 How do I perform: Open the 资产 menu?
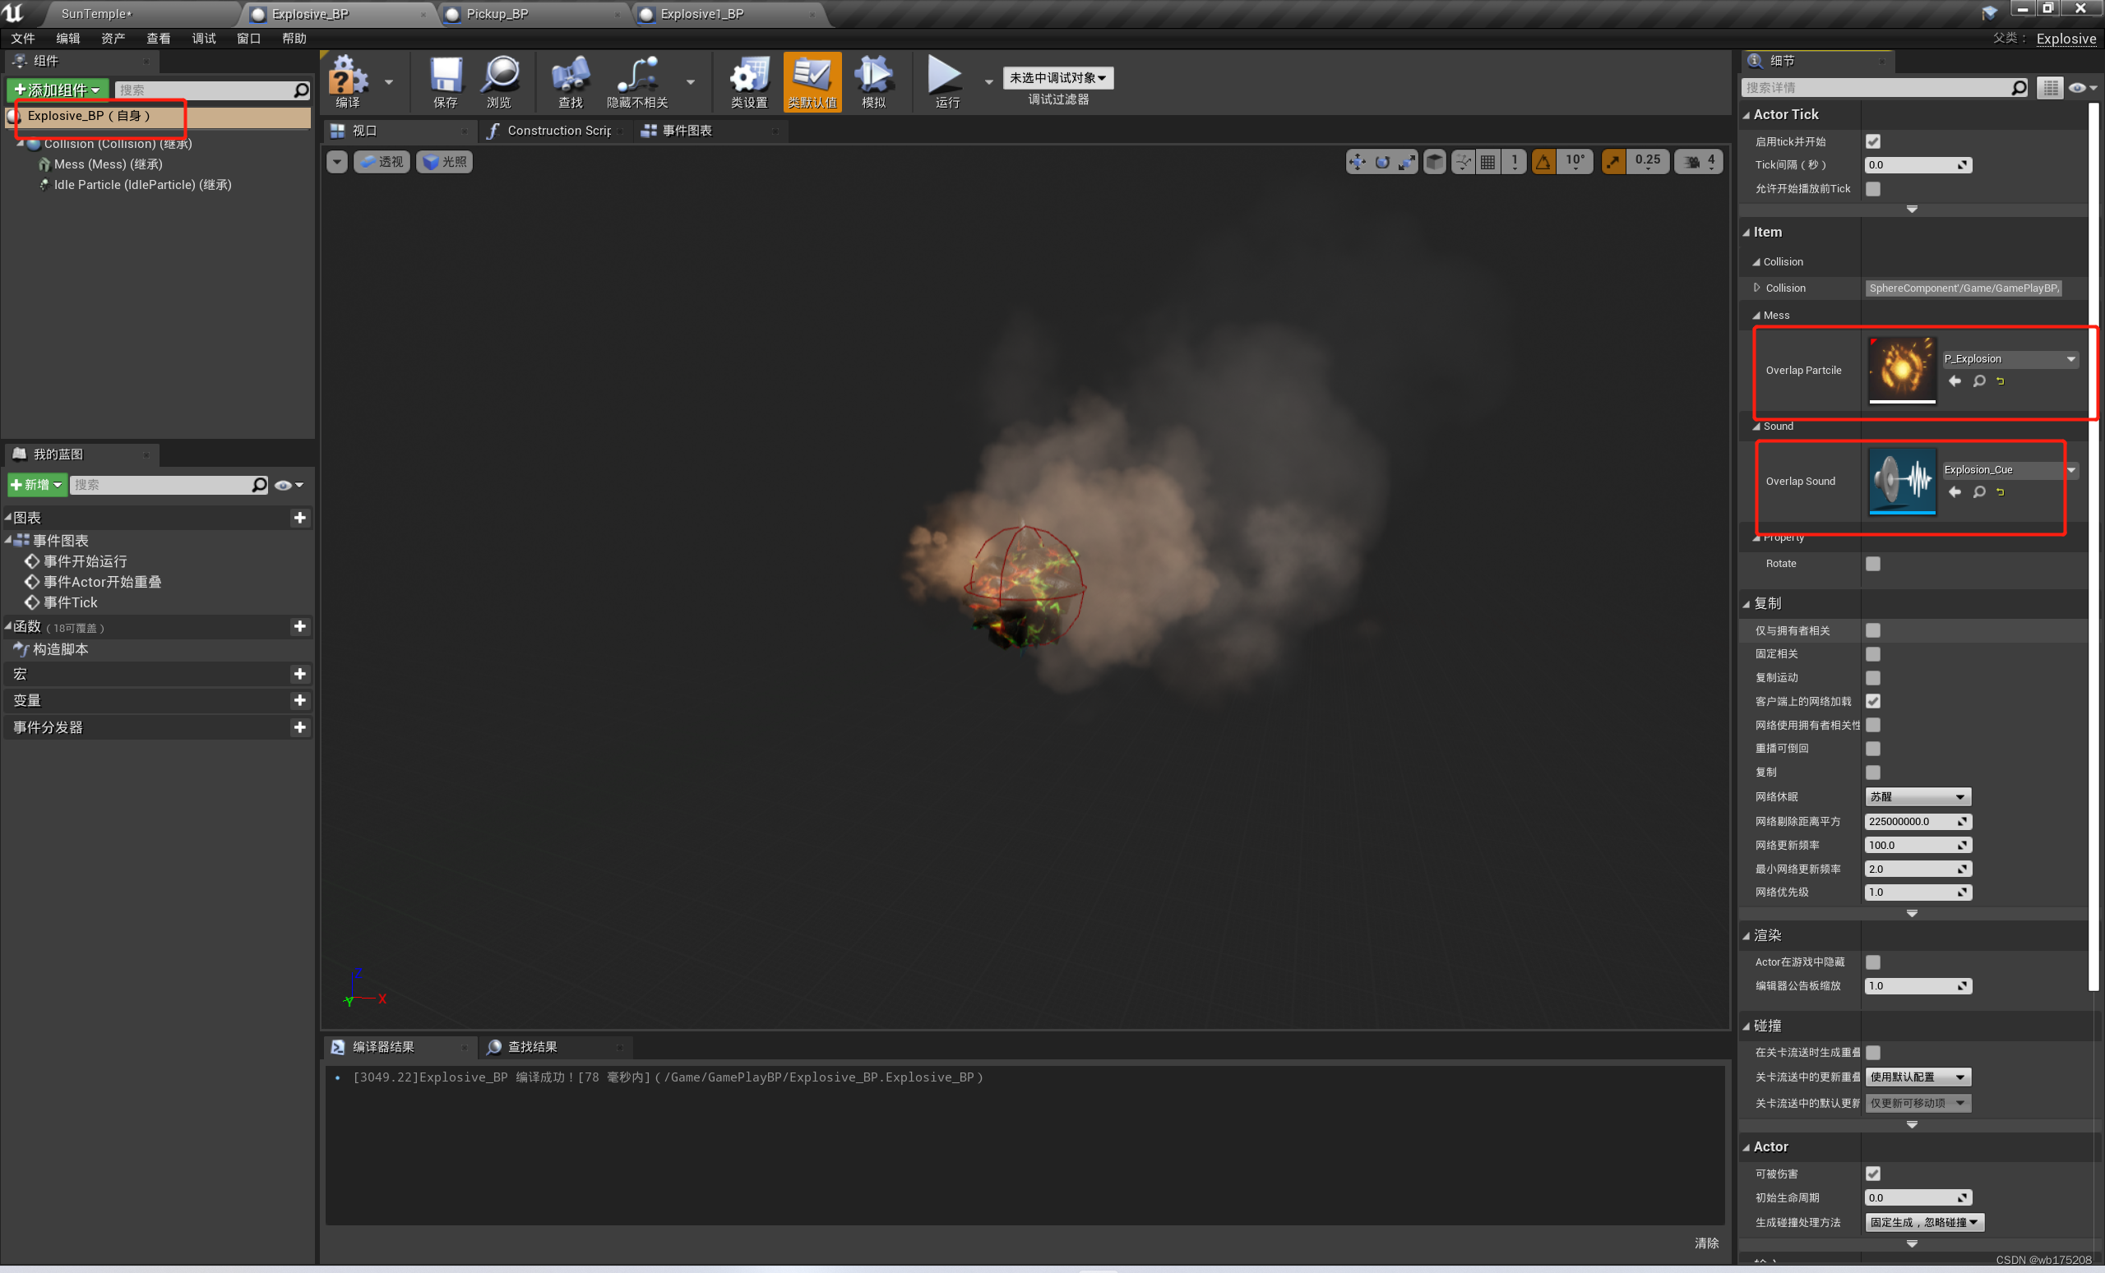coord(113,39)
